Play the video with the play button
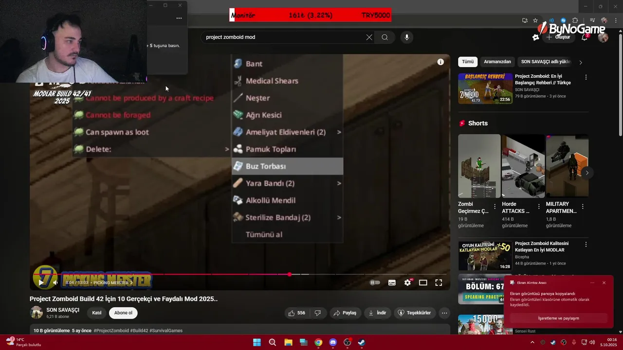 click(x=41, y=282)
